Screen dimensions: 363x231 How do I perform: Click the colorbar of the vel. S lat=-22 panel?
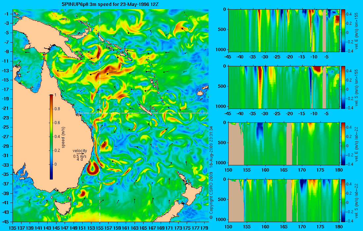click(x=343, y=200)
